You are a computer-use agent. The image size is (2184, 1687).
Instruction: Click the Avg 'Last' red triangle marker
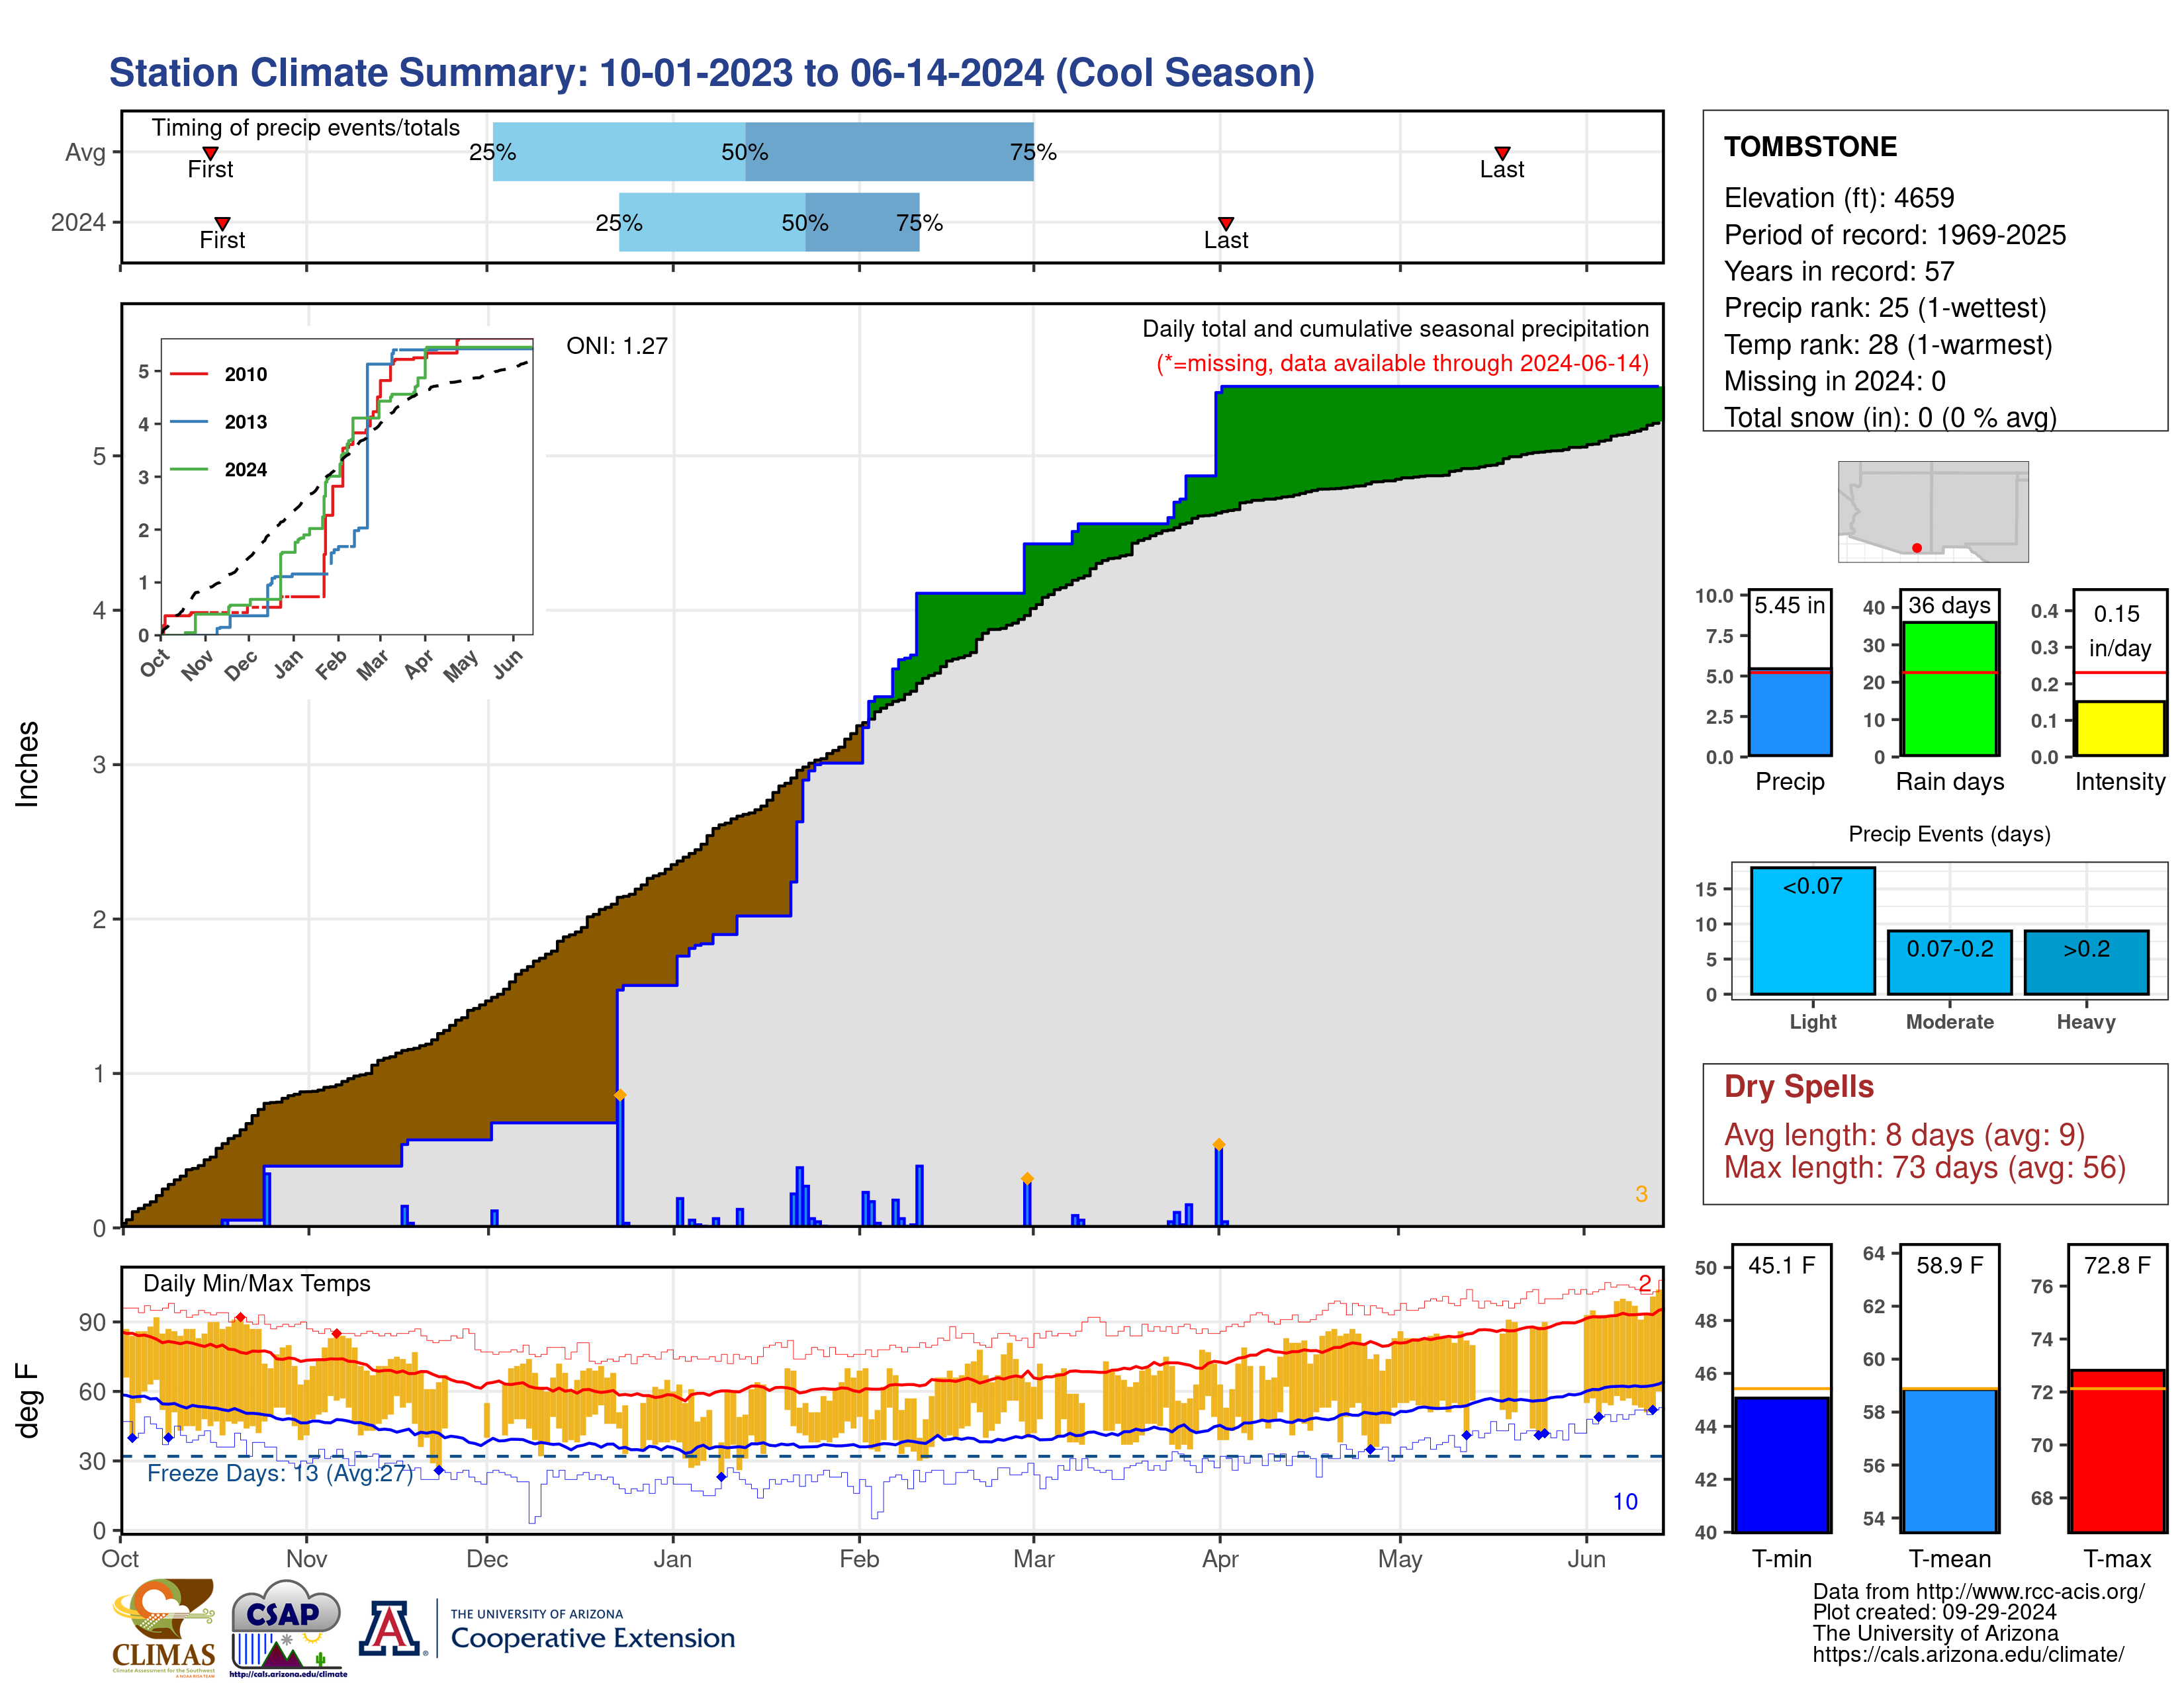tap(1502, 153)
